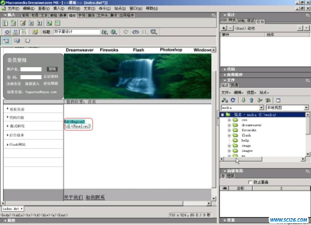
Task: Click the Show Code view toolbar button
Action: [7, 32]
